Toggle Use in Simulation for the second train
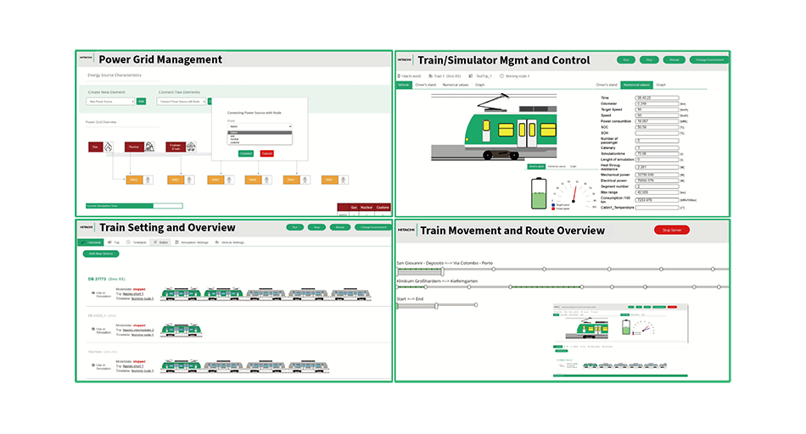The image size is (806, 434). (93, 329)
